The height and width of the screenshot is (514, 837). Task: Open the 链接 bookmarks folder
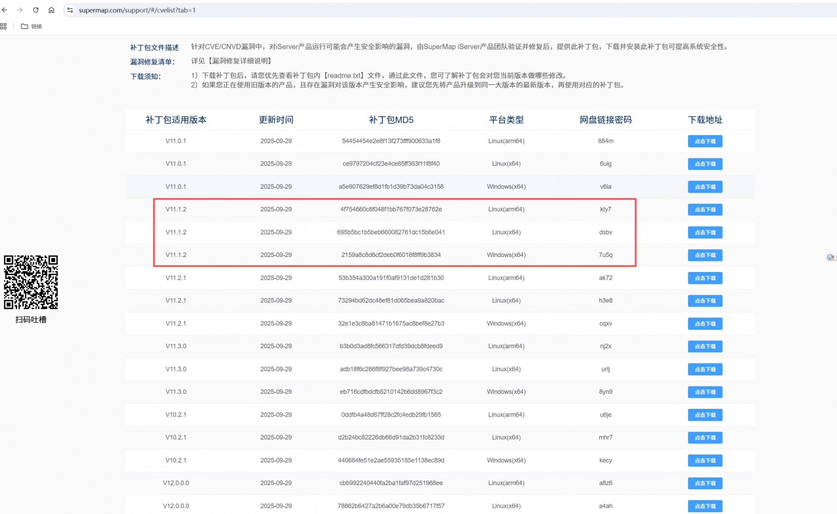(31, 26)
